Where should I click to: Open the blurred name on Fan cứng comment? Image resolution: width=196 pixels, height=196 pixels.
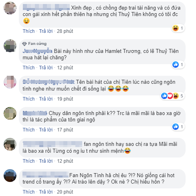[37, 51]
